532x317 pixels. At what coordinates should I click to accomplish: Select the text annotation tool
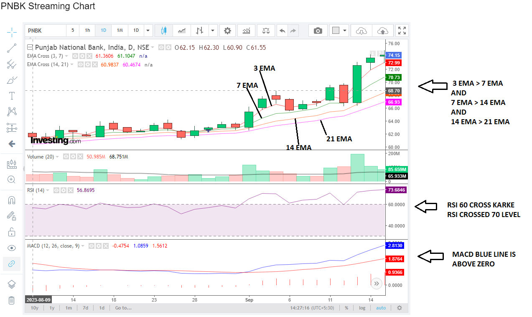(12, 96)
